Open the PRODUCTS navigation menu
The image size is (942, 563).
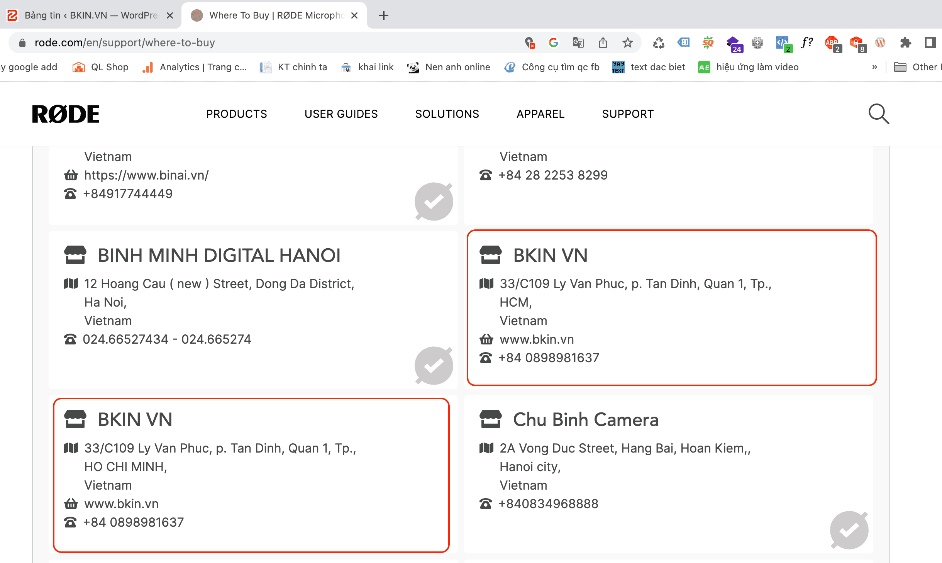tap(236, 114)
